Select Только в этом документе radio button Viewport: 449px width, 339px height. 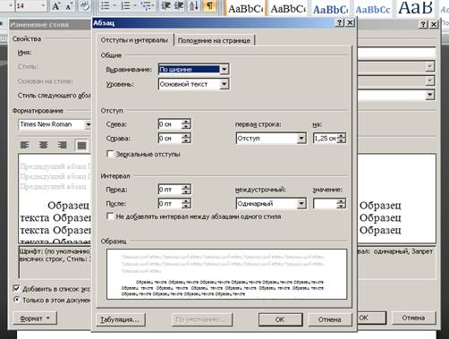(17, 300)
